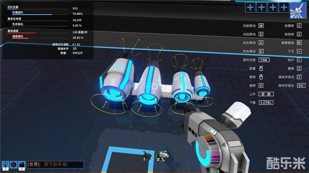Click the 595公斤 mass value
This screenshot has width=309, height=173.
coord(78,53)
